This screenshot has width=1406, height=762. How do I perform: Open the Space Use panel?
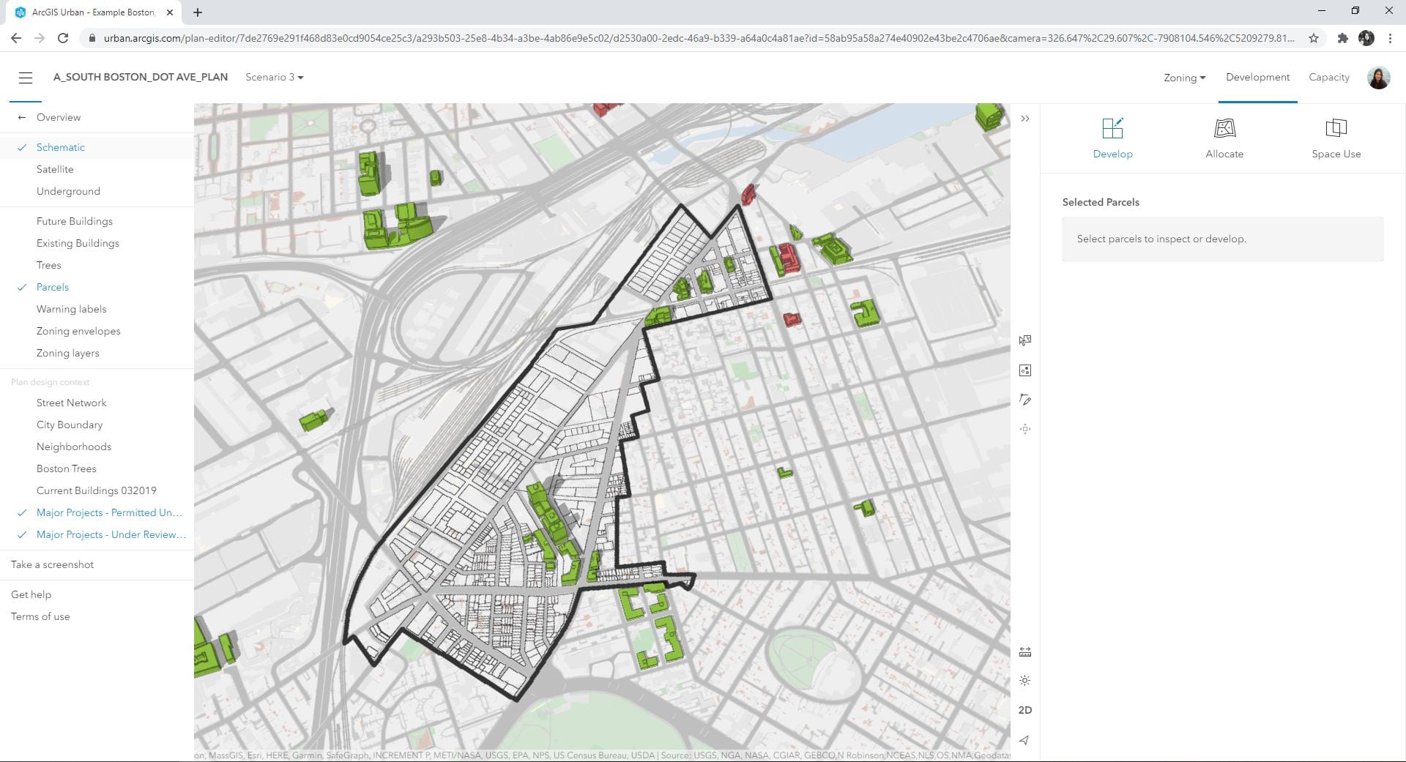[1336, 138]
